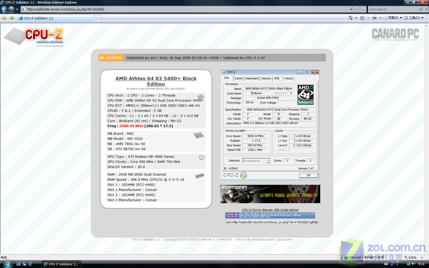Add to Favorites with the green plus star
429x268 pixels.
click(x=12, y=18)
